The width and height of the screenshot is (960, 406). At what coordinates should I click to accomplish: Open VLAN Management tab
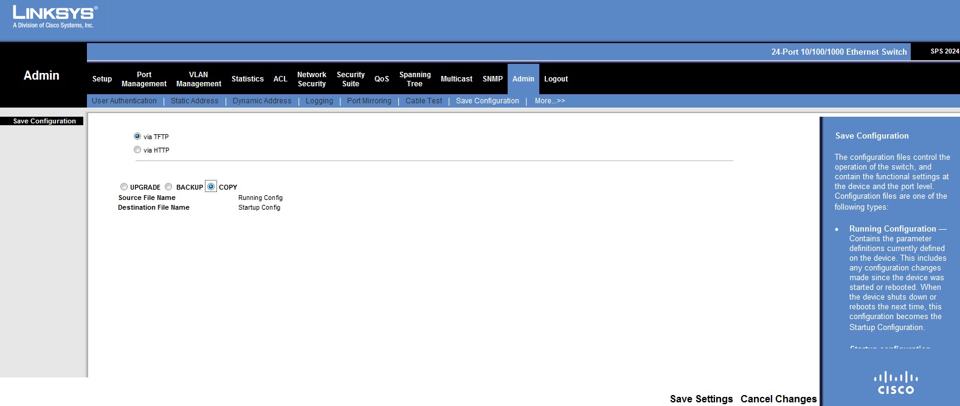tap(199, 79)
